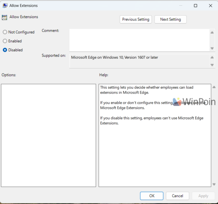Click the policy setting icon beside Allow Extensions
Image resolution: width=218 pixels, height=204 pixels.
pyautogui.click(x=5, y=18)
